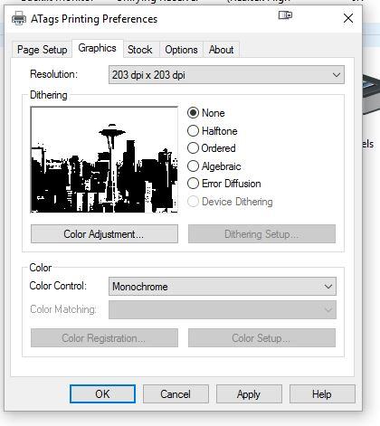380x426 pixels.
Task: Confirm with the OK button
Action: click(x=102, y=393)
